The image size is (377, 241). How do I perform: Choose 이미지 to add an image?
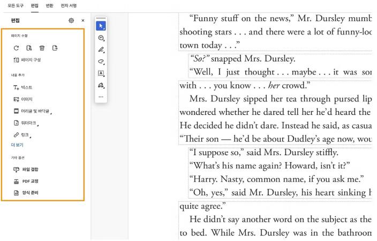23,99
